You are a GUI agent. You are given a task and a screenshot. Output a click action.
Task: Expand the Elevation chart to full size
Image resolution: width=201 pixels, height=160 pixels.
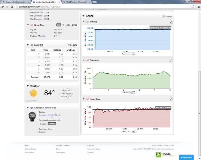[x=171, y=60]
